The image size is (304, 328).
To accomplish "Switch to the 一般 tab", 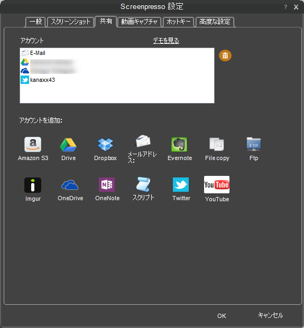I will tap(35, 22).
